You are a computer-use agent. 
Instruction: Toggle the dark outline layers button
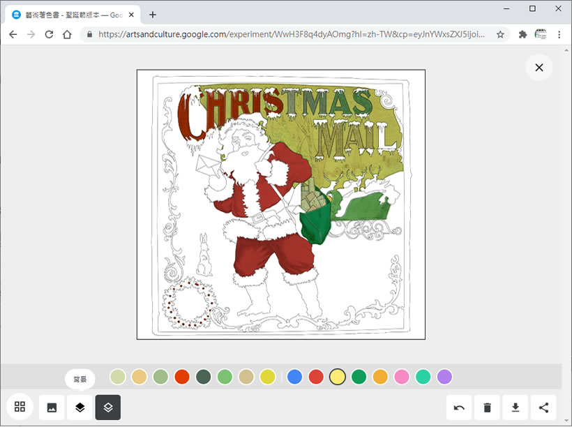pyautogui.click(x=108, y=407)
